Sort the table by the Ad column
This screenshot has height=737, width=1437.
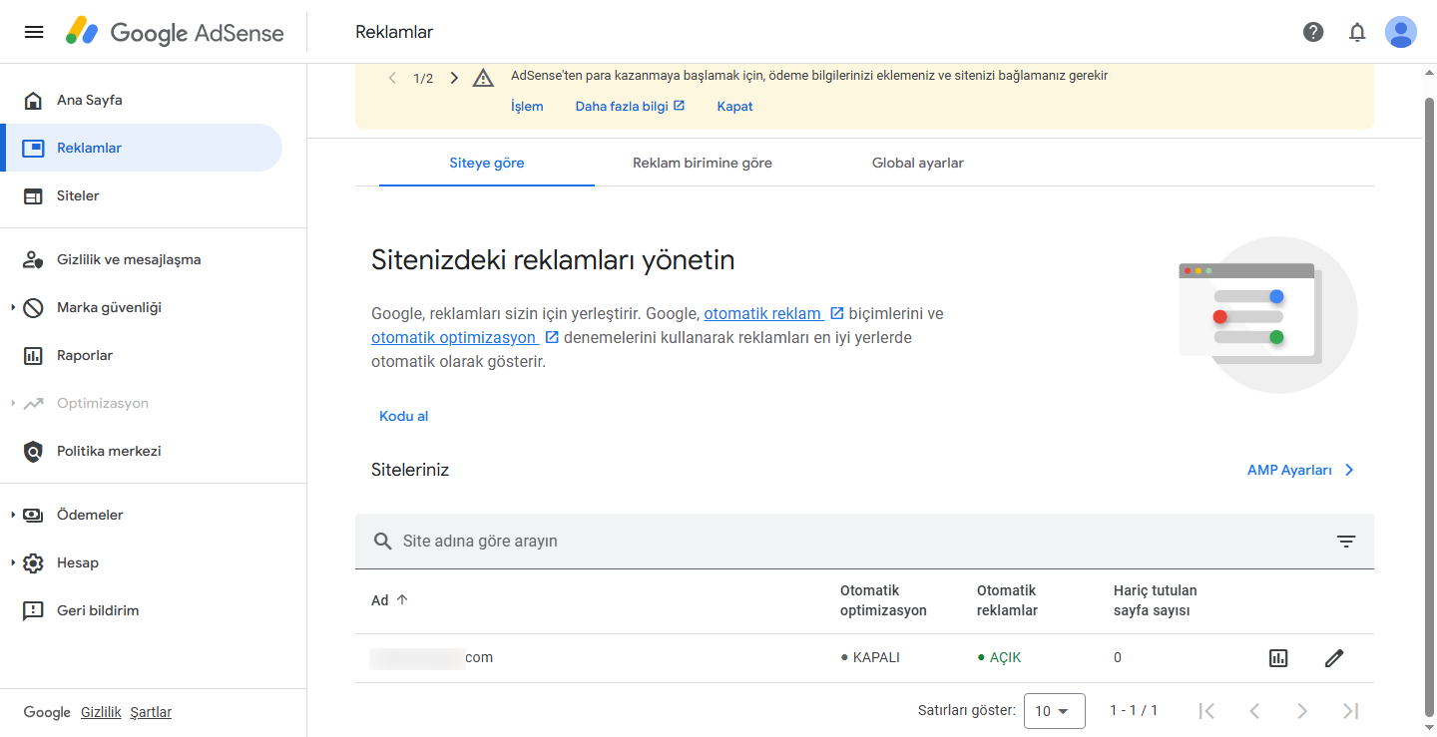tap(390, 600)
